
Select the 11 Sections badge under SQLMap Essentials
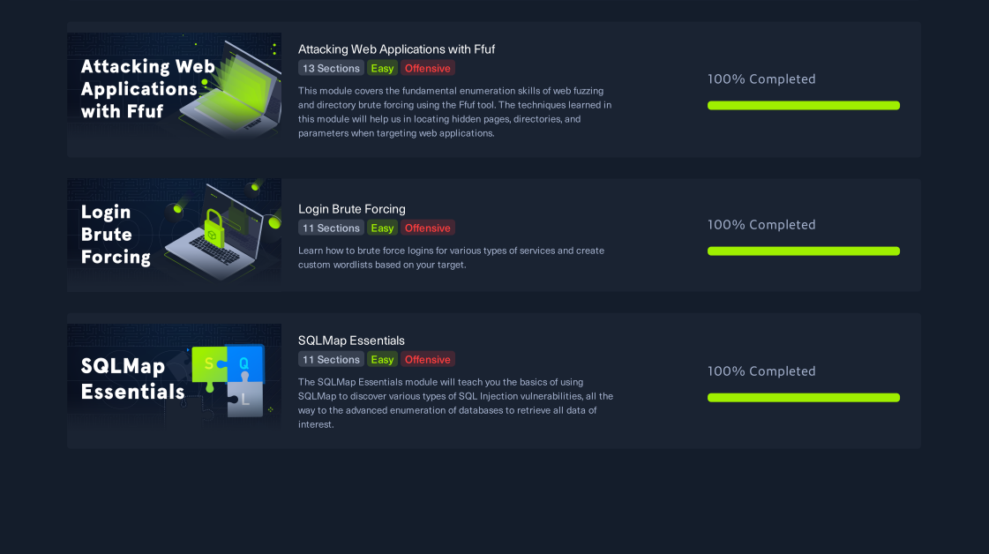tap(331, 359)
